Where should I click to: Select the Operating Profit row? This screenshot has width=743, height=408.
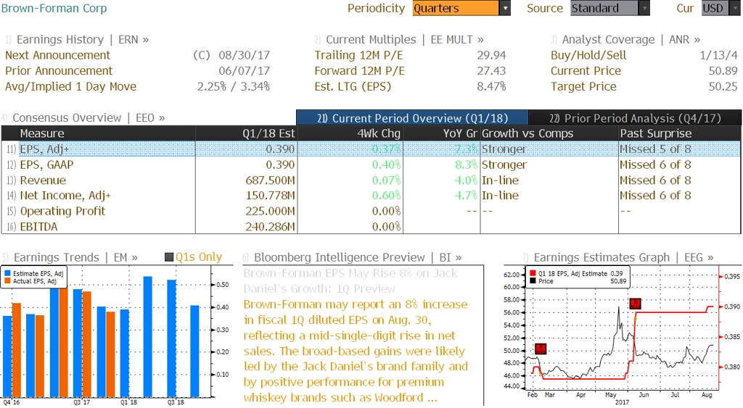tap(371, 211)
